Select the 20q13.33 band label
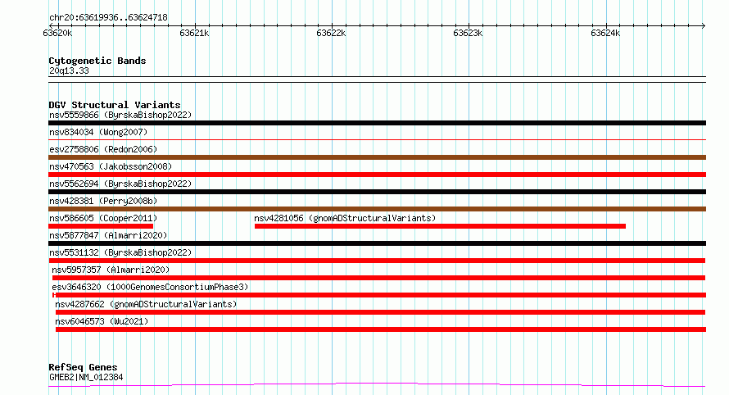This screenshot has width=729, height=395. coord(69,70)
